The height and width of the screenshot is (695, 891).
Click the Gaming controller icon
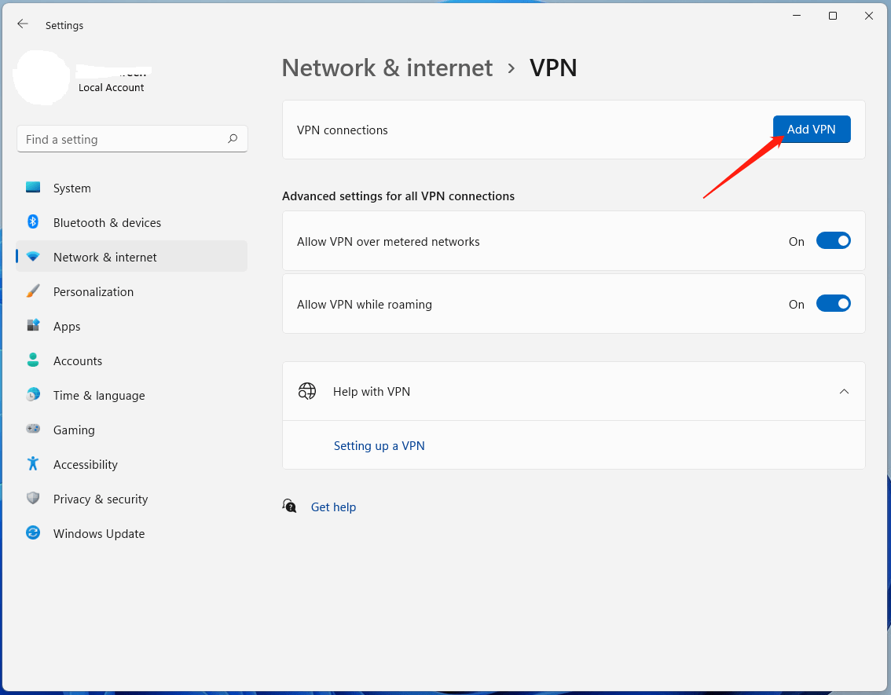click(x=33, y=429)
